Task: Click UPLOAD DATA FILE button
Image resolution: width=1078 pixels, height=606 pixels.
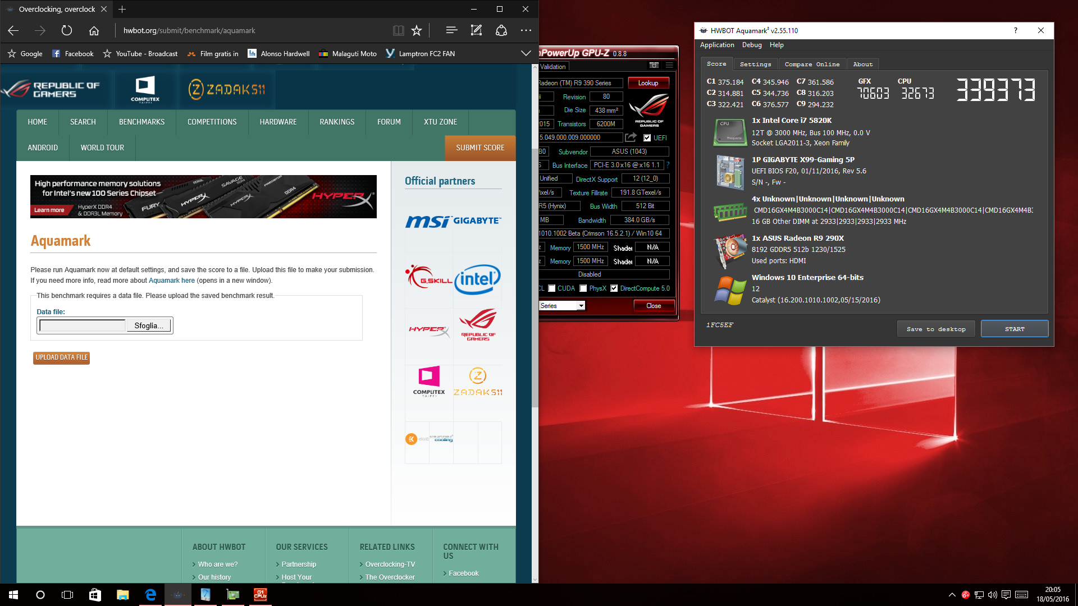Action: click(62, 357)
